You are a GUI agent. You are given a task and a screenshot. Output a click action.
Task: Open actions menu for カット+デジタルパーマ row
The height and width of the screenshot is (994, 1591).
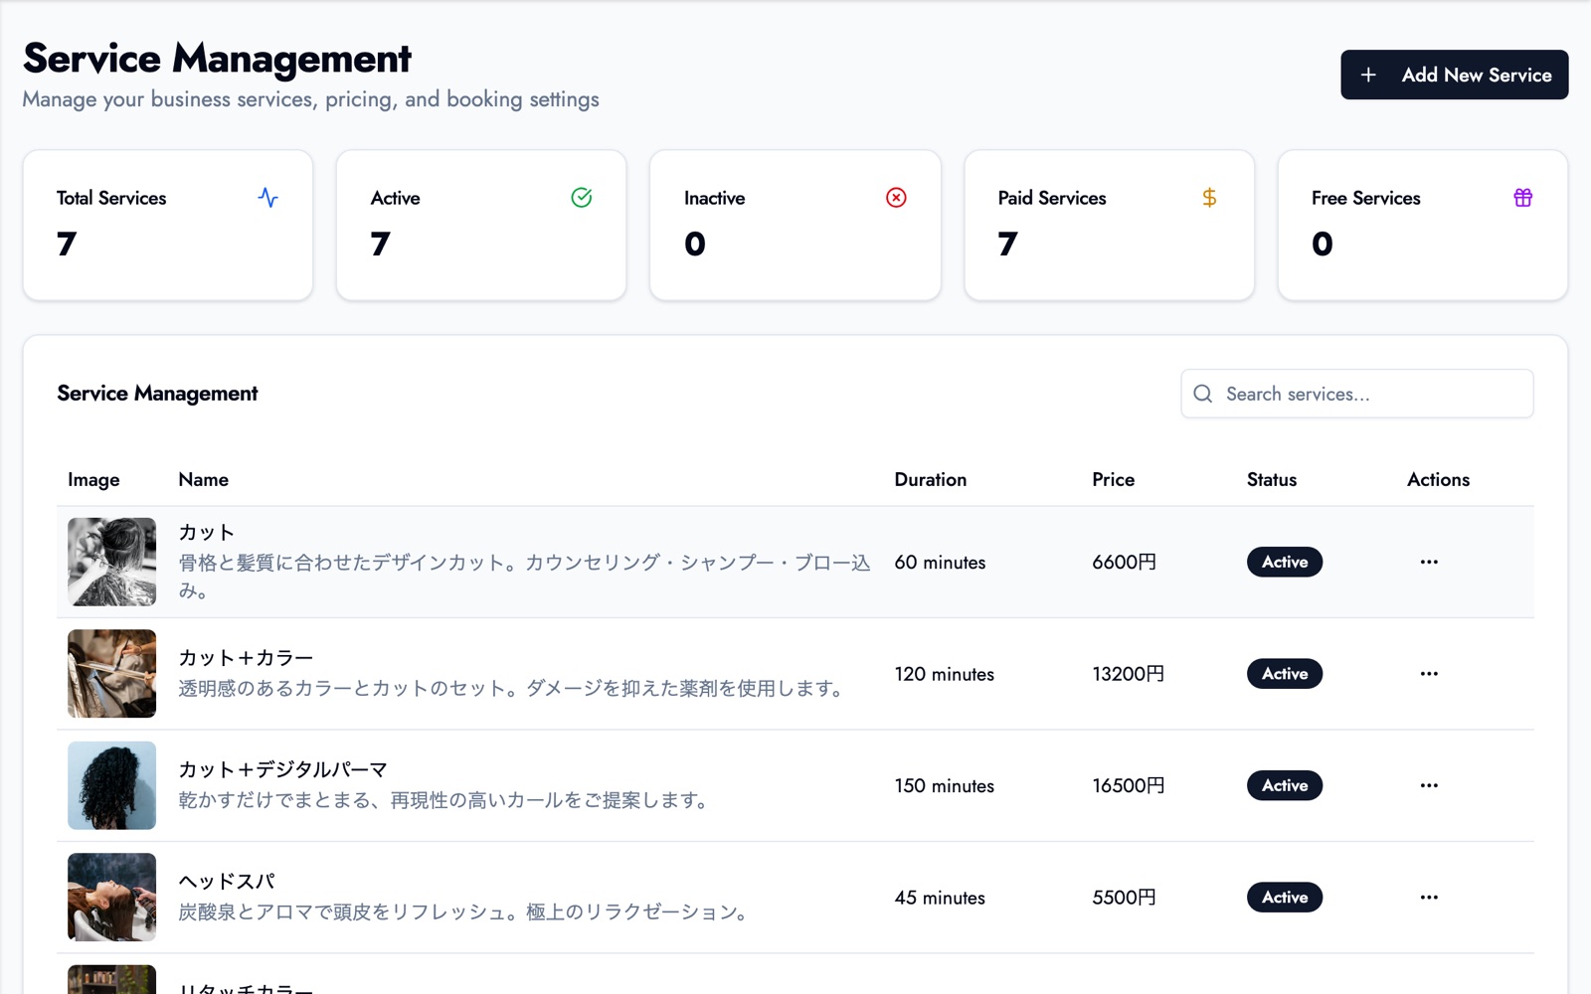[x=1429, y=785]
